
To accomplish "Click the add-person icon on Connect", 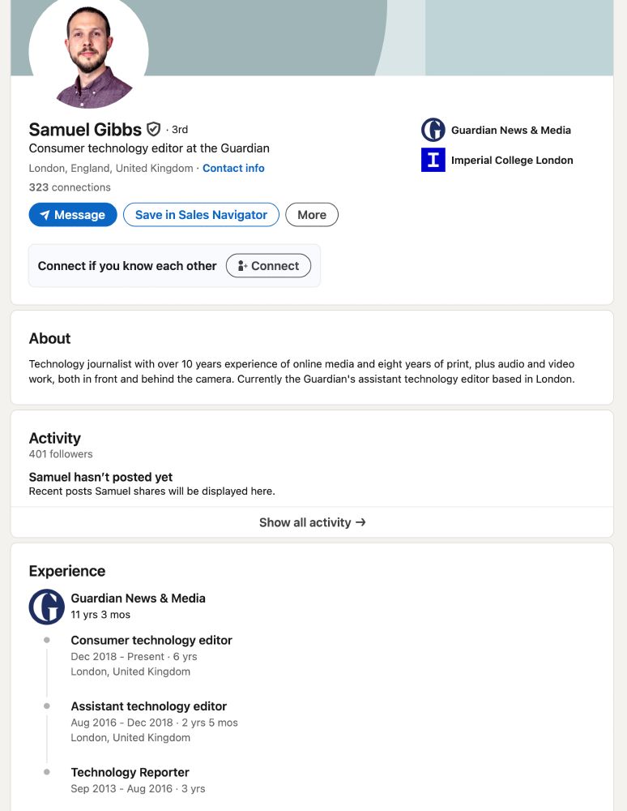I will coord(242,266).
